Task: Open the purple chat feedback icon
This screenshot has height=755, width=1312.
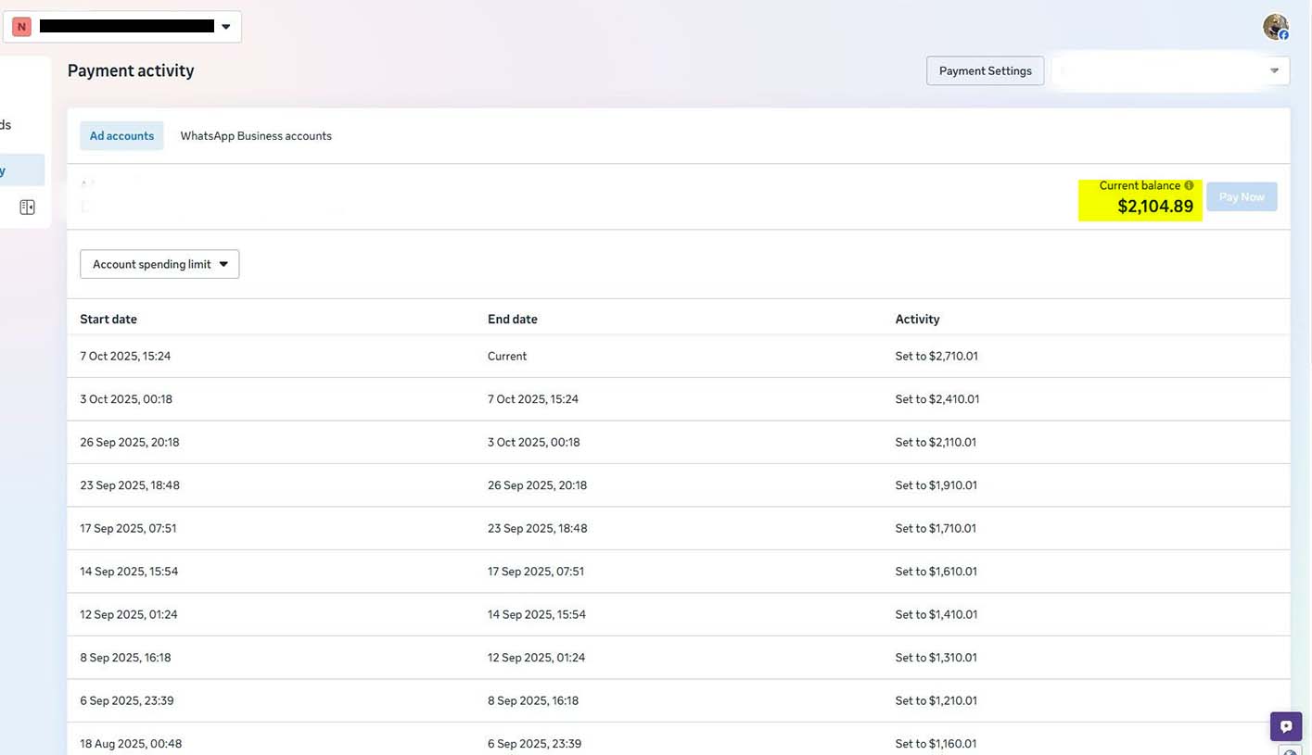Action: (x=1285, y=726)
